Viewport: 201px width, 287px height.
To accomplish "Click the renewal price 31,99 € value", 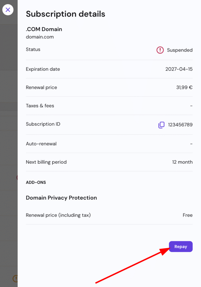I will pos(184,87).
